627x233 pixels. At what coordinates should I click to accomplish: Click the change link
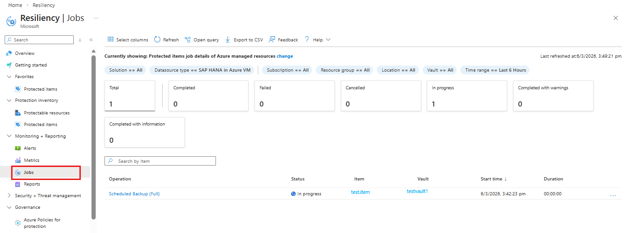[285, 56]
